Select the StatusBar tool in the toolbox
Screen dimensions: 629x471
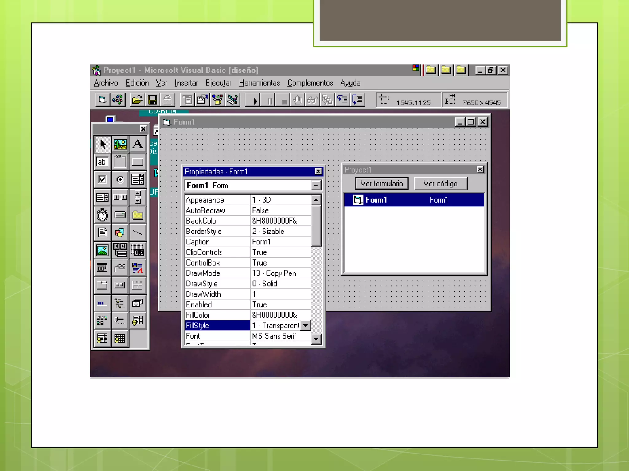click(138, 285)
